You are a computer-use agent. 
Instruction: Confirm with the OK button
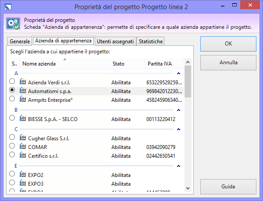point(228,44)
